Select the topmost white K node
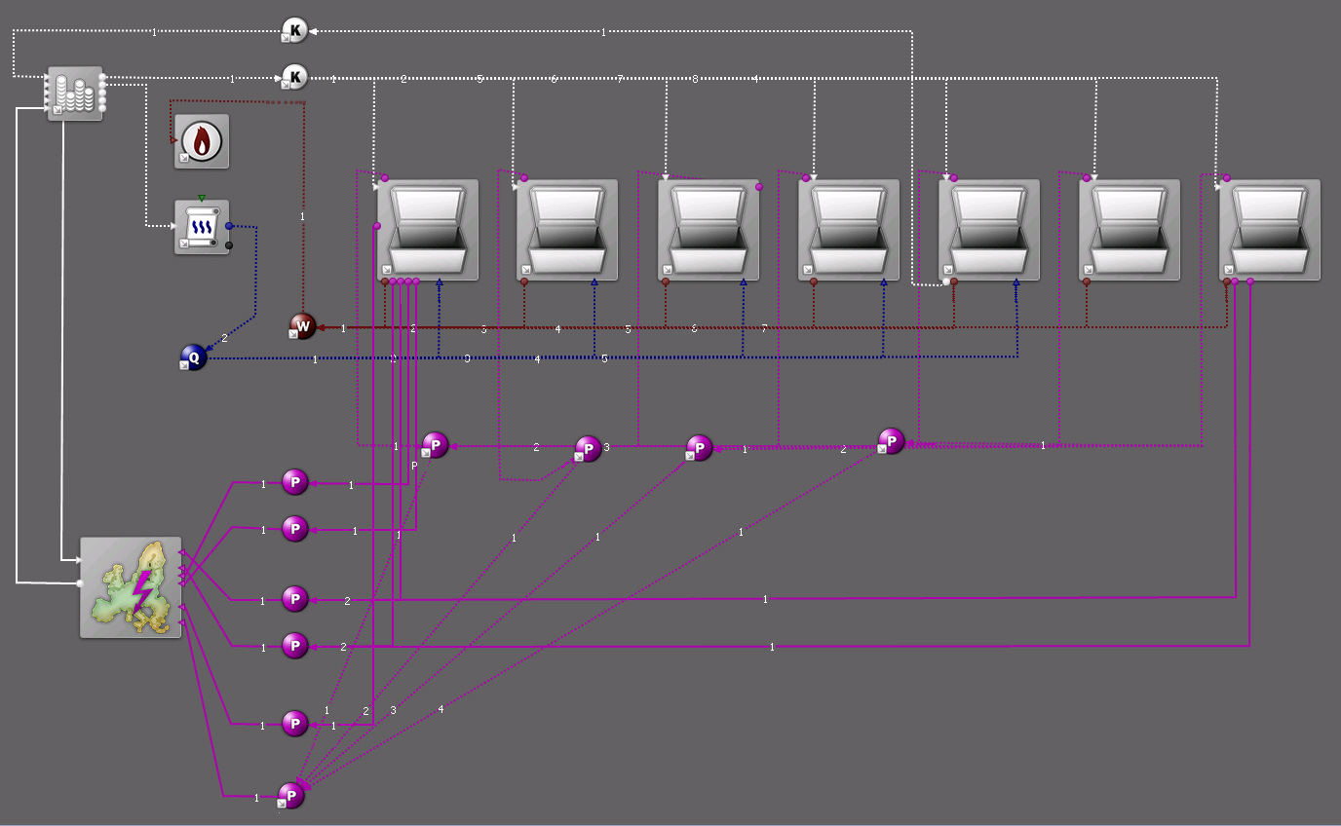The height and width of the screenshot is (826, 1341). (x=294, y=30)
